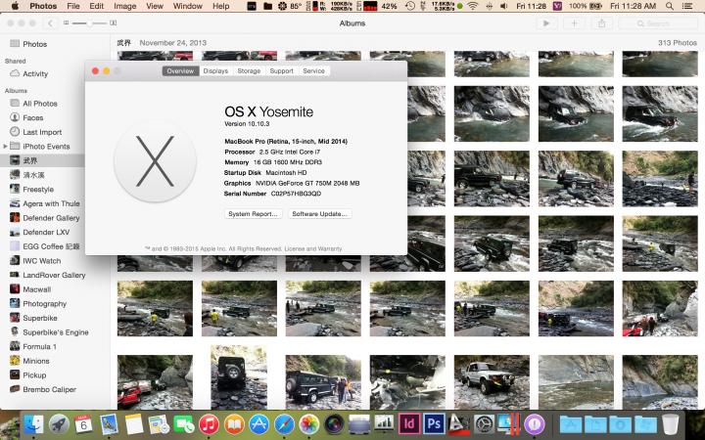The height and width of the screenshot is (440, 705).
Task: Open the Trash in dock
Action: click(670, 423)
